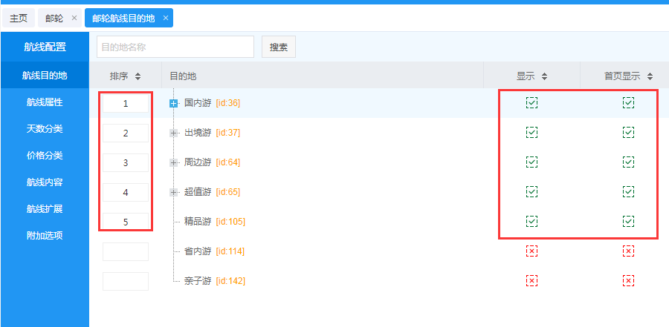Image resolution: width=669 pixels, height=327 pixels.
Task: Open 价格分类 sidebar menu item
Action: [45, 156]
